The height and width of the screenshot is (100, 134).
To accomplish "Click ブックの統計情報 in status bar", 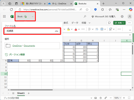I will (11, 98).
